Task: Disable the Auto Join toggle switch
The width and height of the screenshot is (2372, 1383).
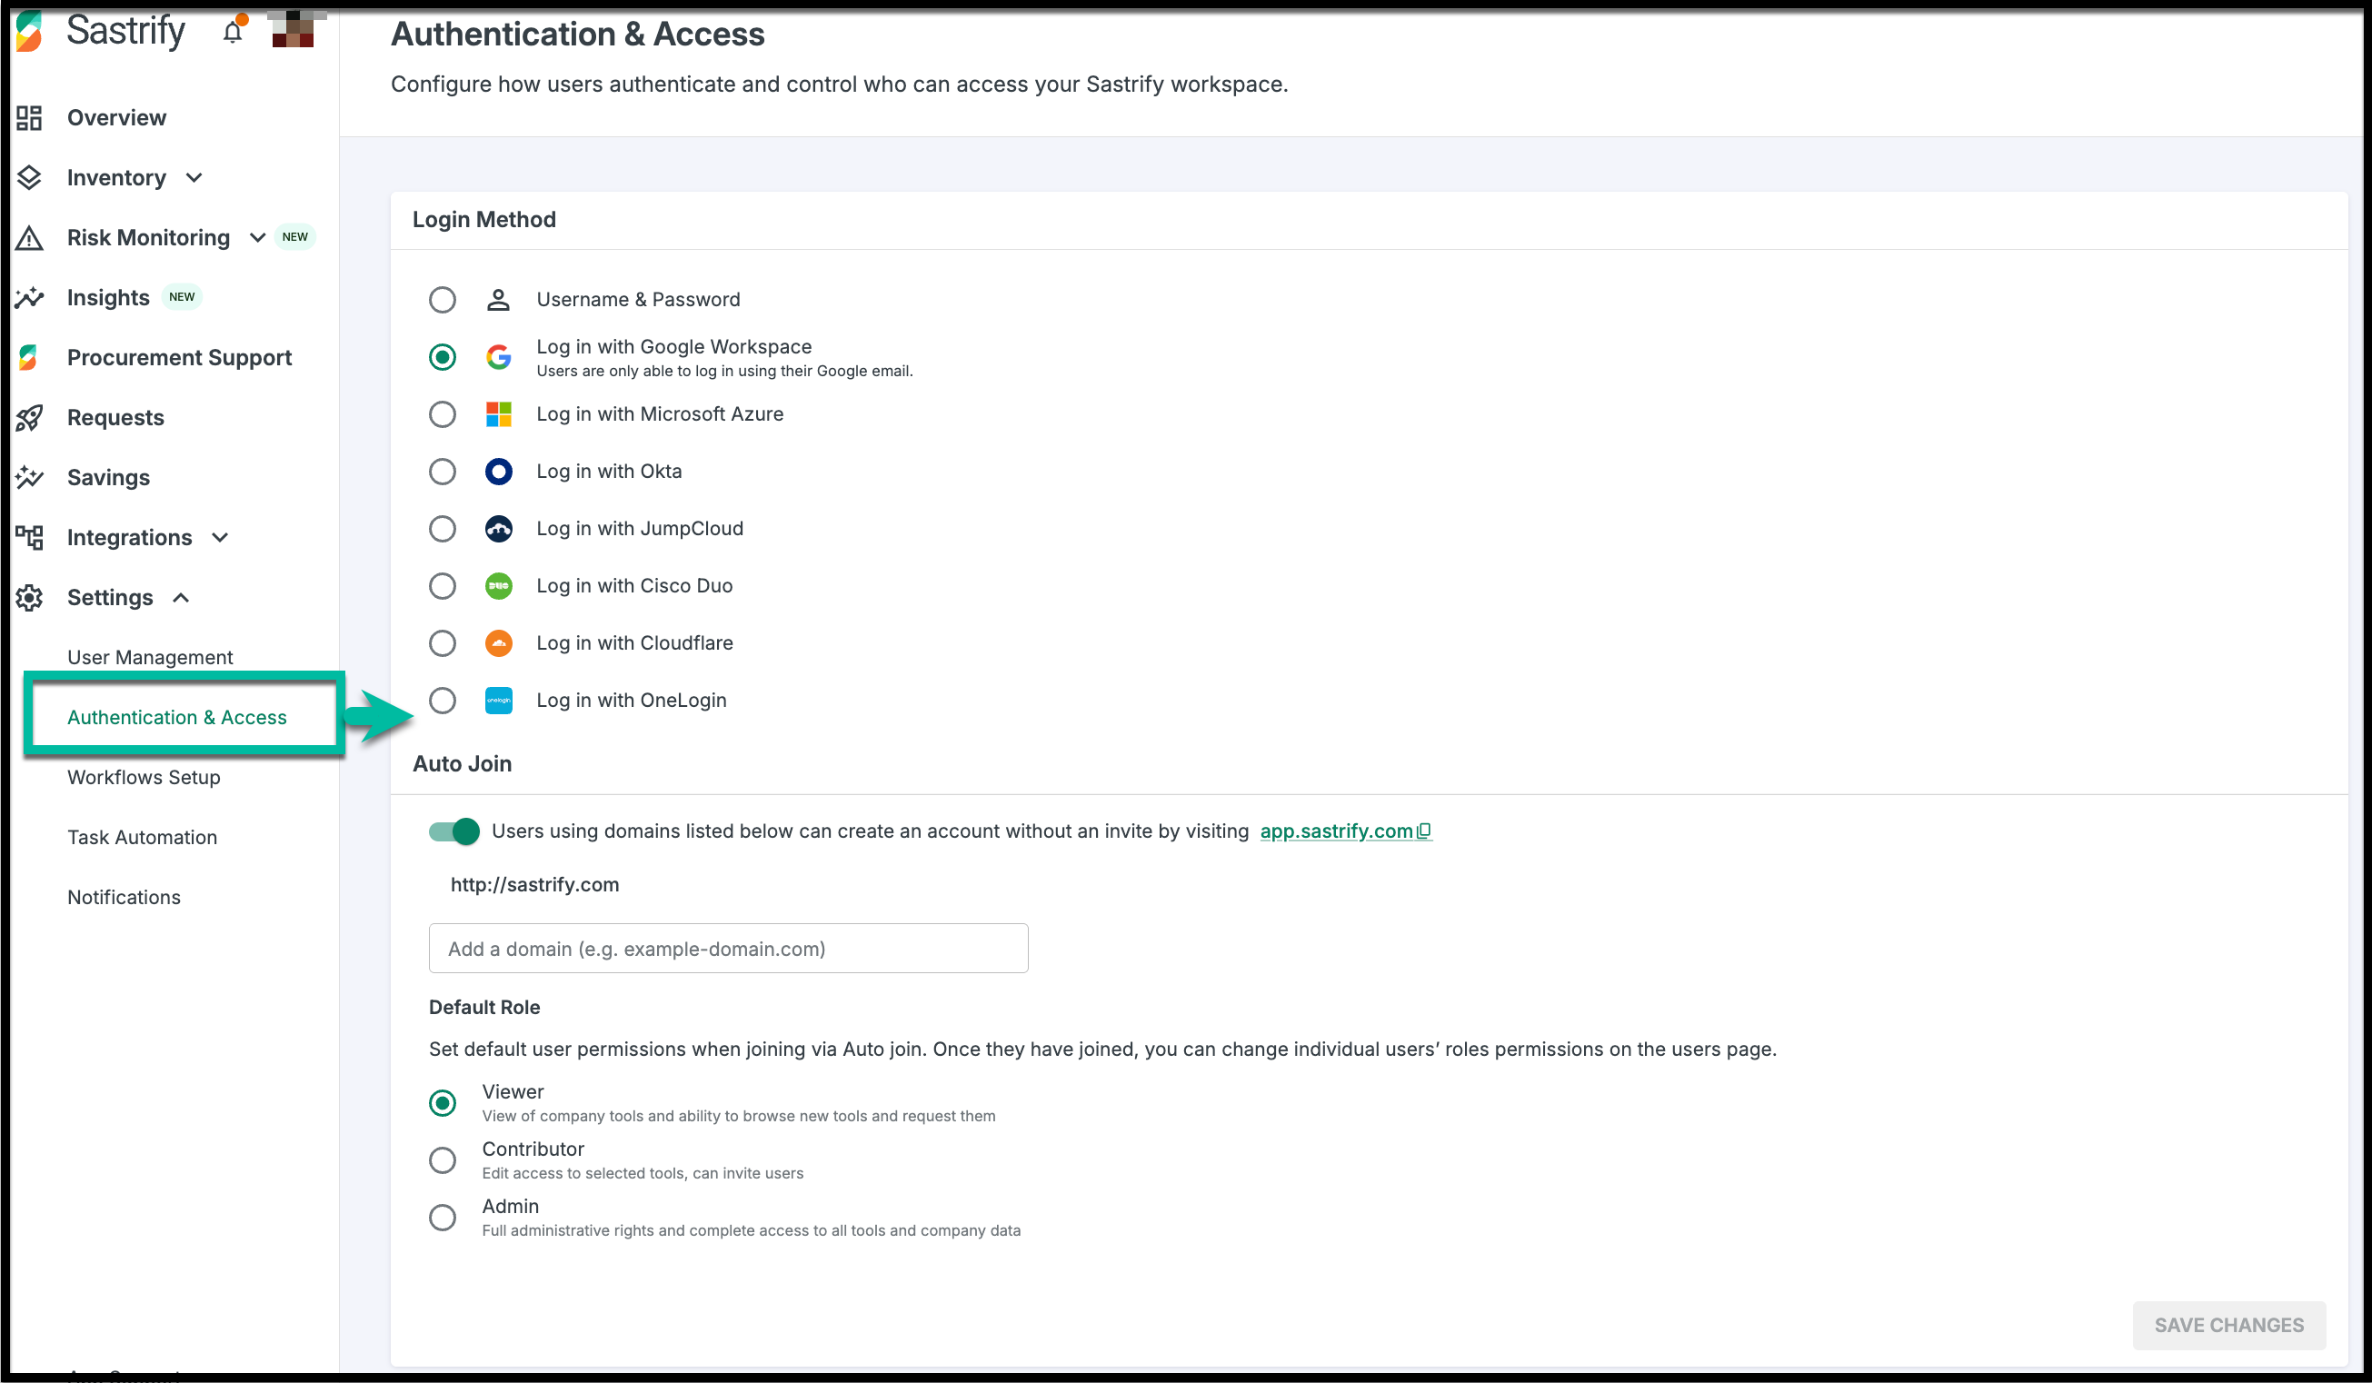Action: tap(453, 831)
